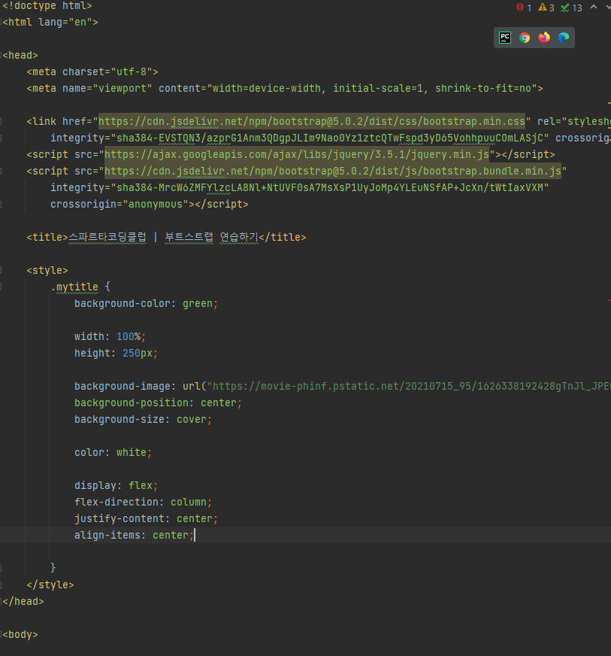Go to next highlighted problem arrow

[608, 7]
